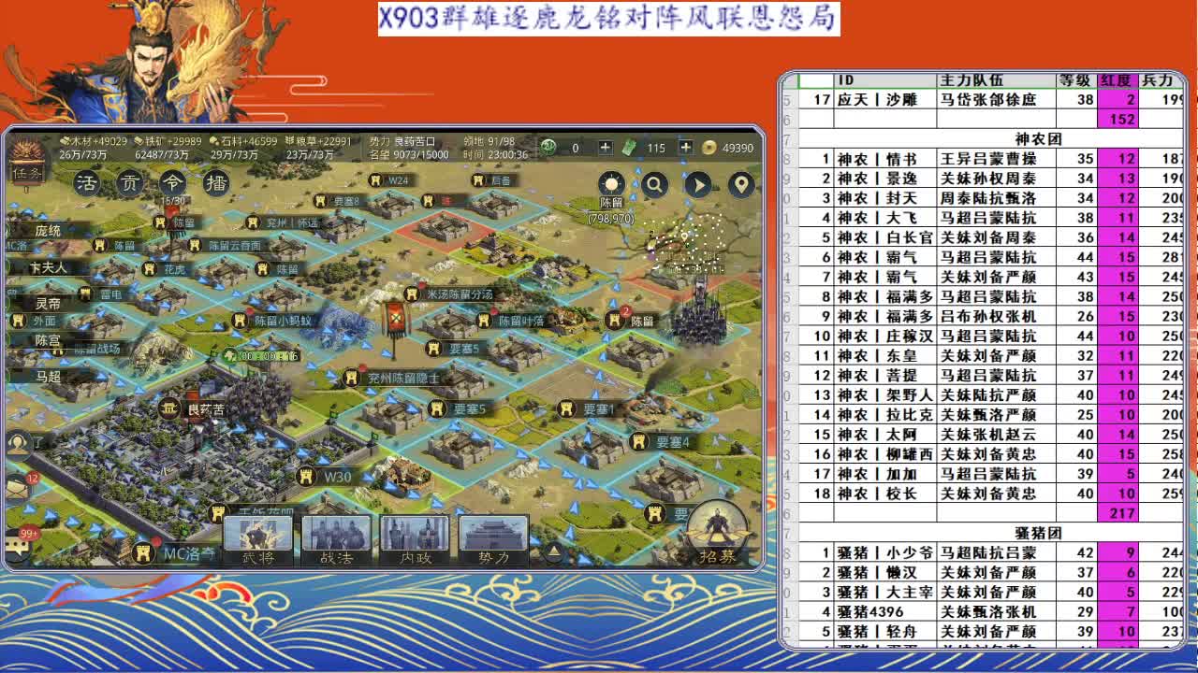Click the play arrow round icon

click(x=698, y=184)
